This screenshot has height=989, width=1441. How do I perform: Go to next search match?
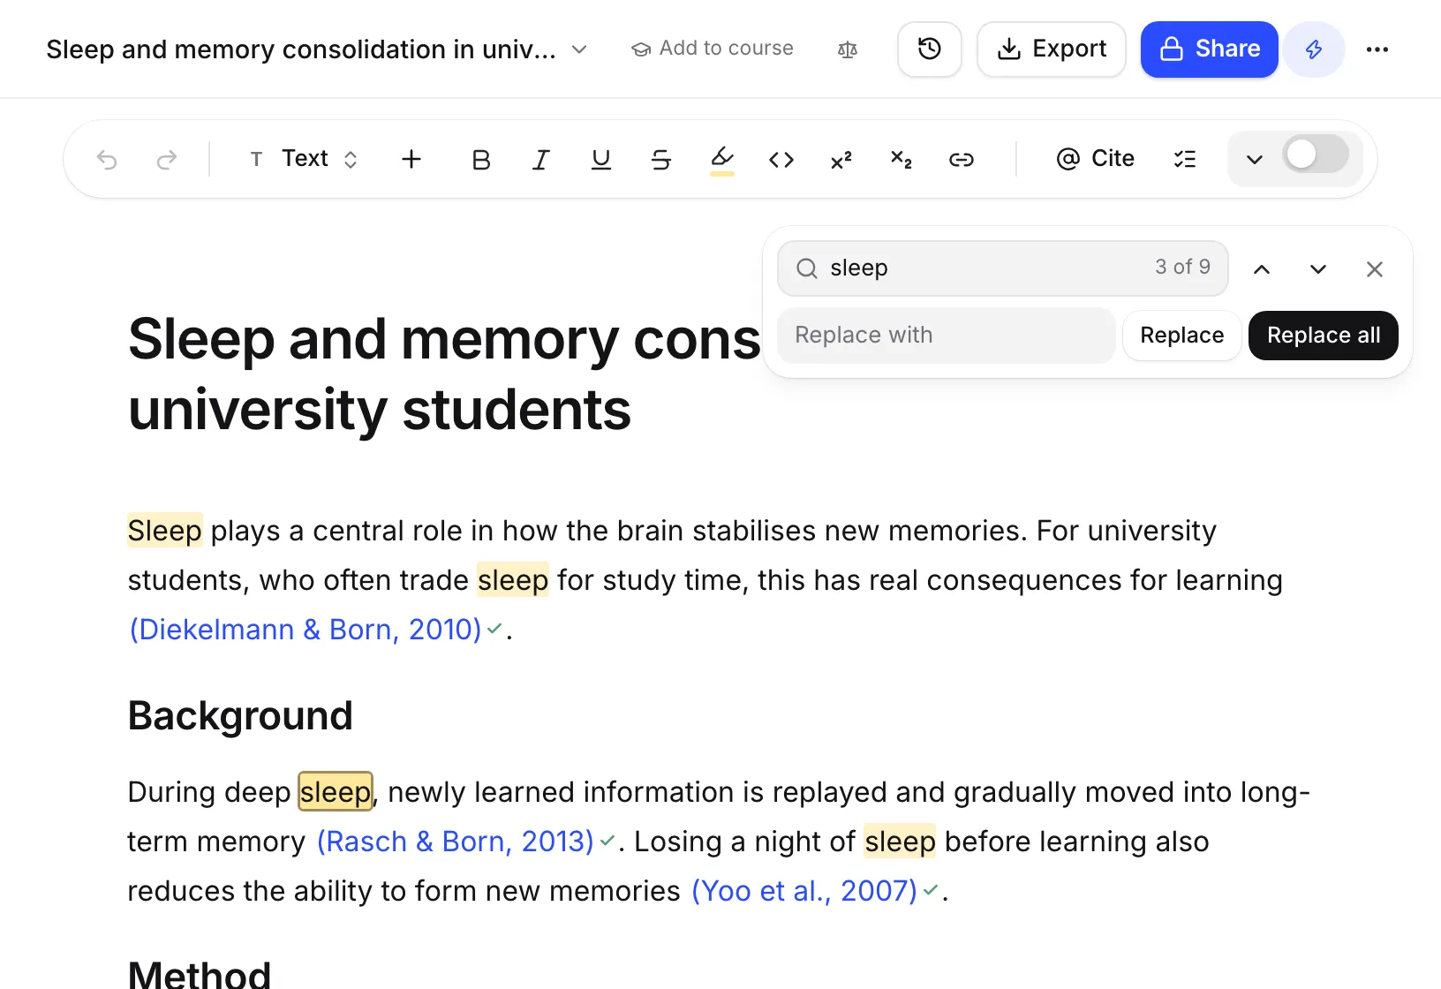pyautogui.click(x=1318, y=269)
